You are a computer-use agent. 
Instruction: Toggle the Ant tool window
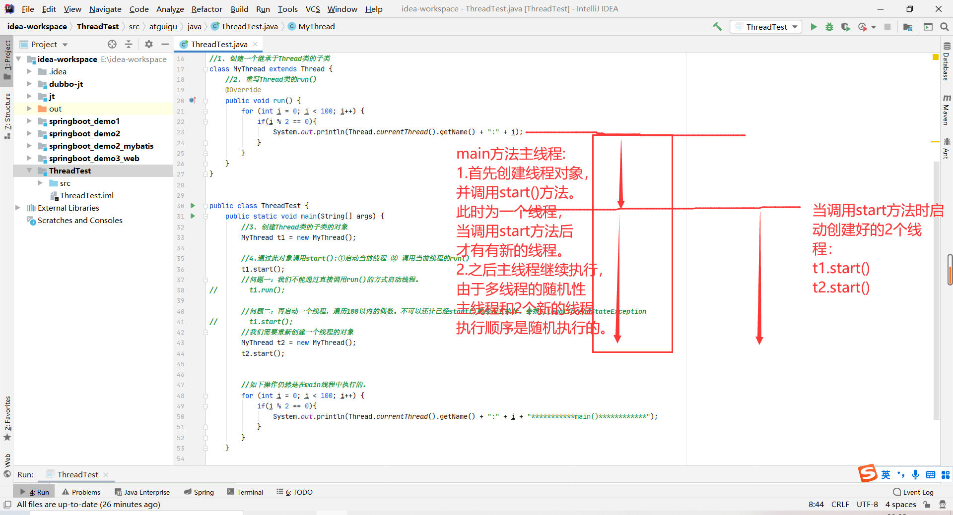[x=946, y=149]
